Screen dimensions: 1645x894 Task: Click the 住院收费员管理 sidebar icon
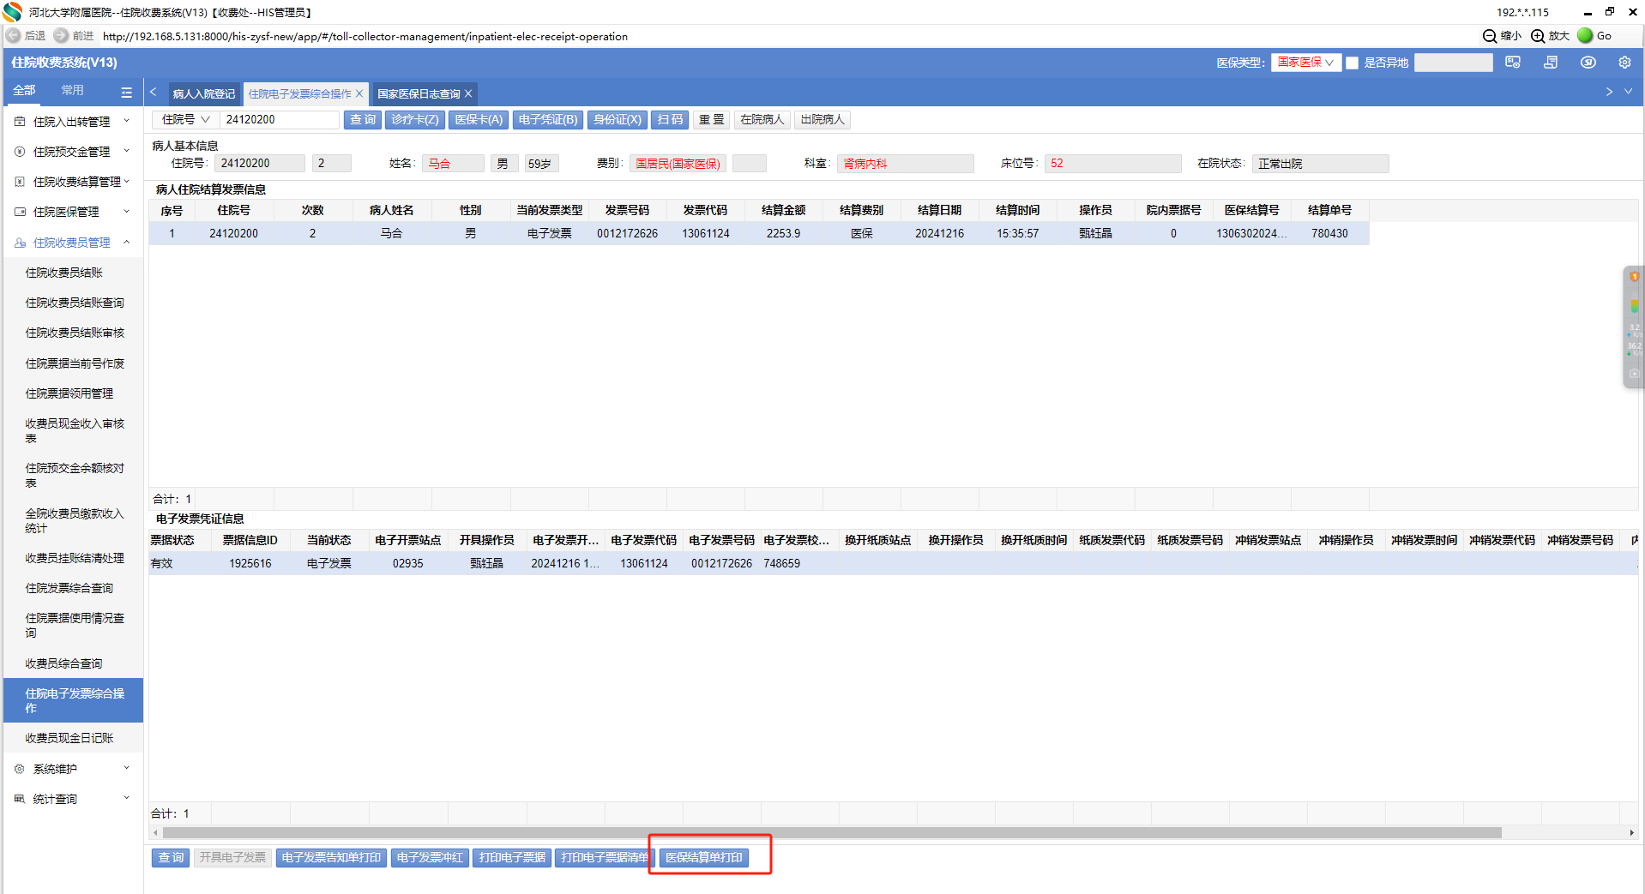coord(20,243)
